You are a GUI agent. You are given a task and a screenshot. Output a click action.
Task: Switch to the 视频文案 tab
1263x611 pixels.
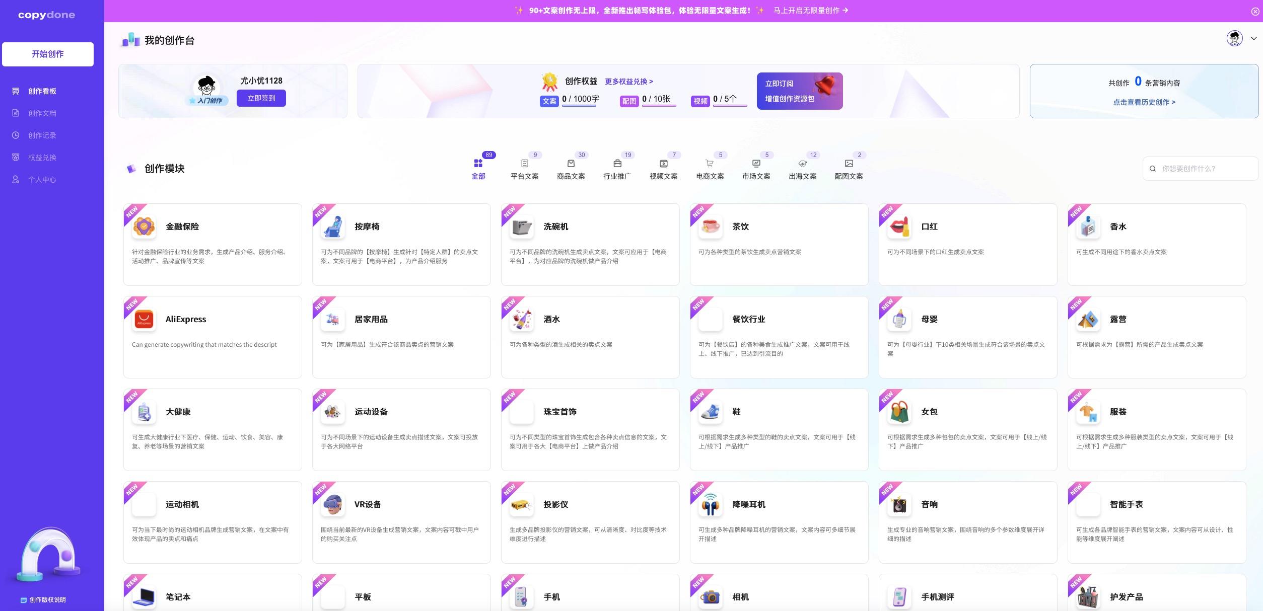click(x=664, y=169)
